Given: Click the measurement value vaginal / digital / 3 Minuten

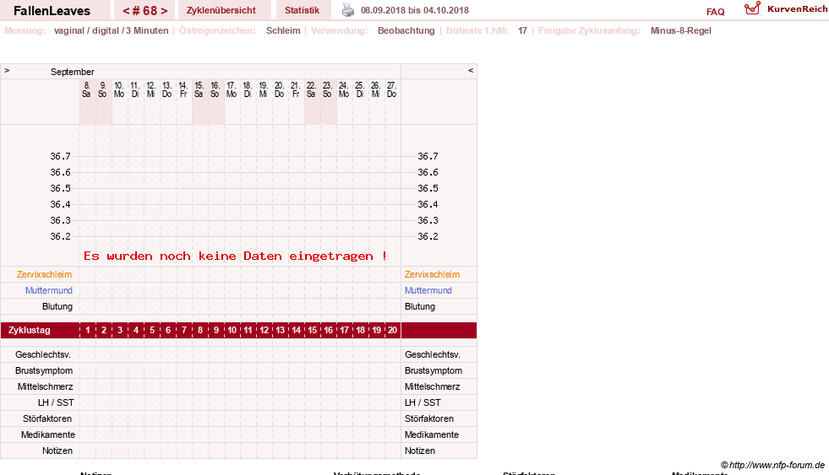Looking at the screenshot, I should tap(111, 30).
